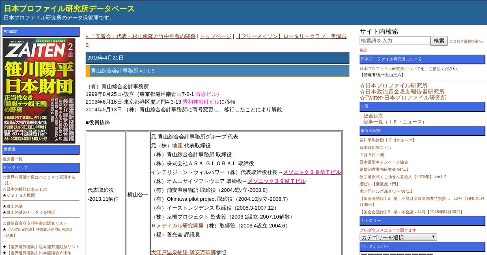Open recent article 虎ノ門ヒルズ森タワー ver1.1
This screenshot has width=487, height=255.
(x=386, y=191)
